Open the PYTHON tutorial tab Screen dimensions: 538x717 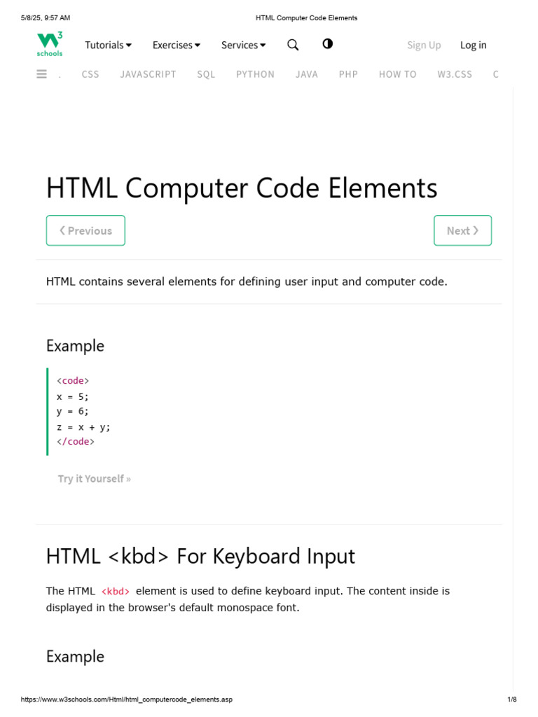[255, 74]
